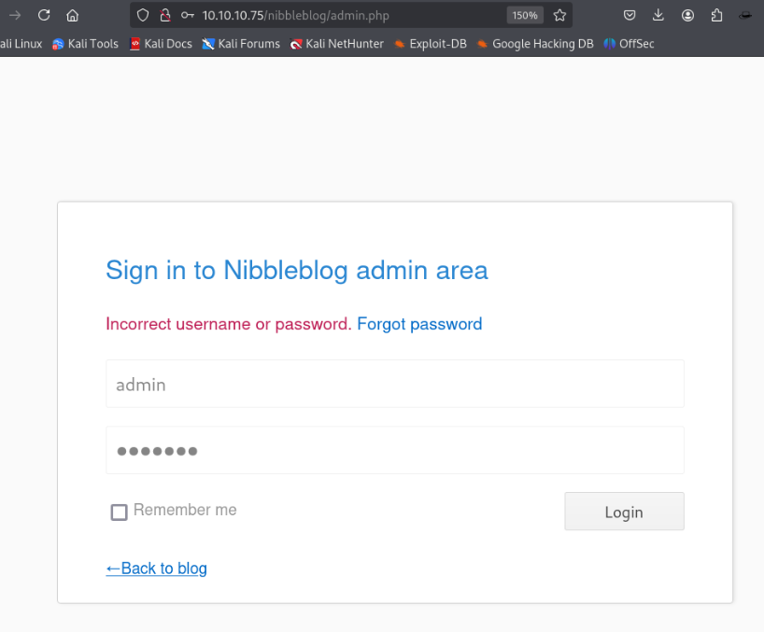The image size is (764, 632).
Task: Click the insecure connection padlock icon
Action: pos(165,15)
